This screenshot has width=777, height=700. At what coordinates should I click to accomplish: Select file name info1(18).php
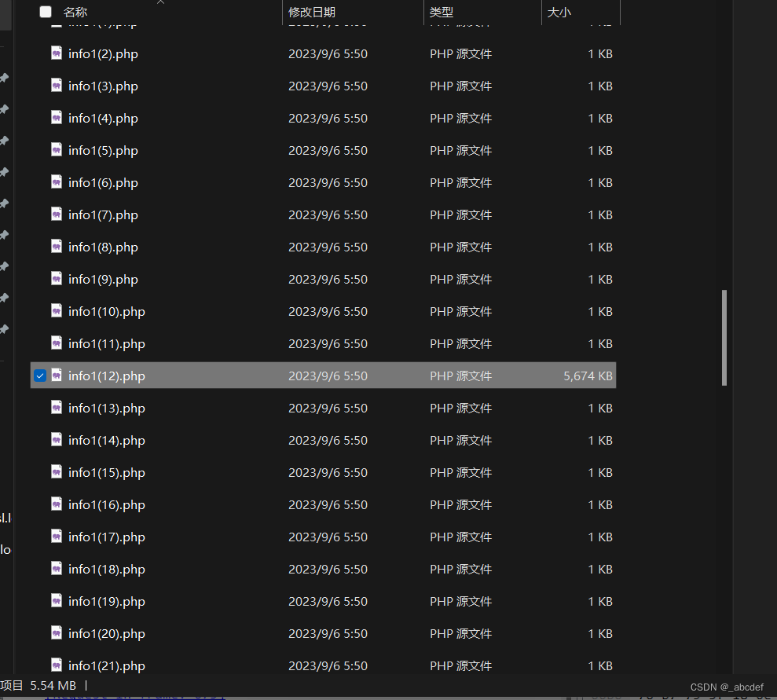click(x=107, y=570)
